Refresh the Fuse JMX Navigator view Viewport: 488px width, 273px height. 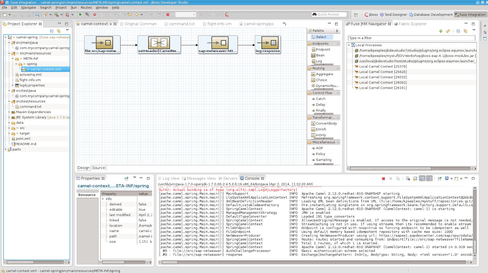448,31
